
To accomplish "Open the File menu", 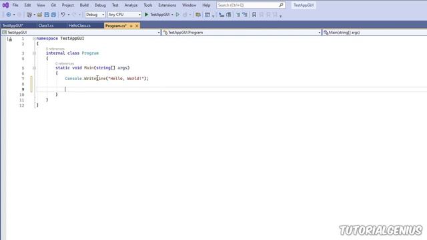I will tap(15, 5).
